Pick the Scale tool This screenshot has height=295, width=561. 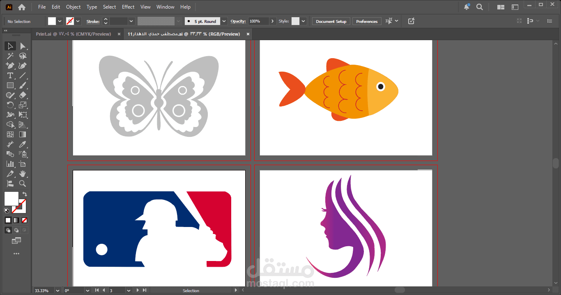tap(23, 105)
